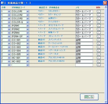Image resolution: width=108 pixels, height=104 pixels.
Task: Delete the PERM1 row with its button
Action: click(x=99, y=25)
